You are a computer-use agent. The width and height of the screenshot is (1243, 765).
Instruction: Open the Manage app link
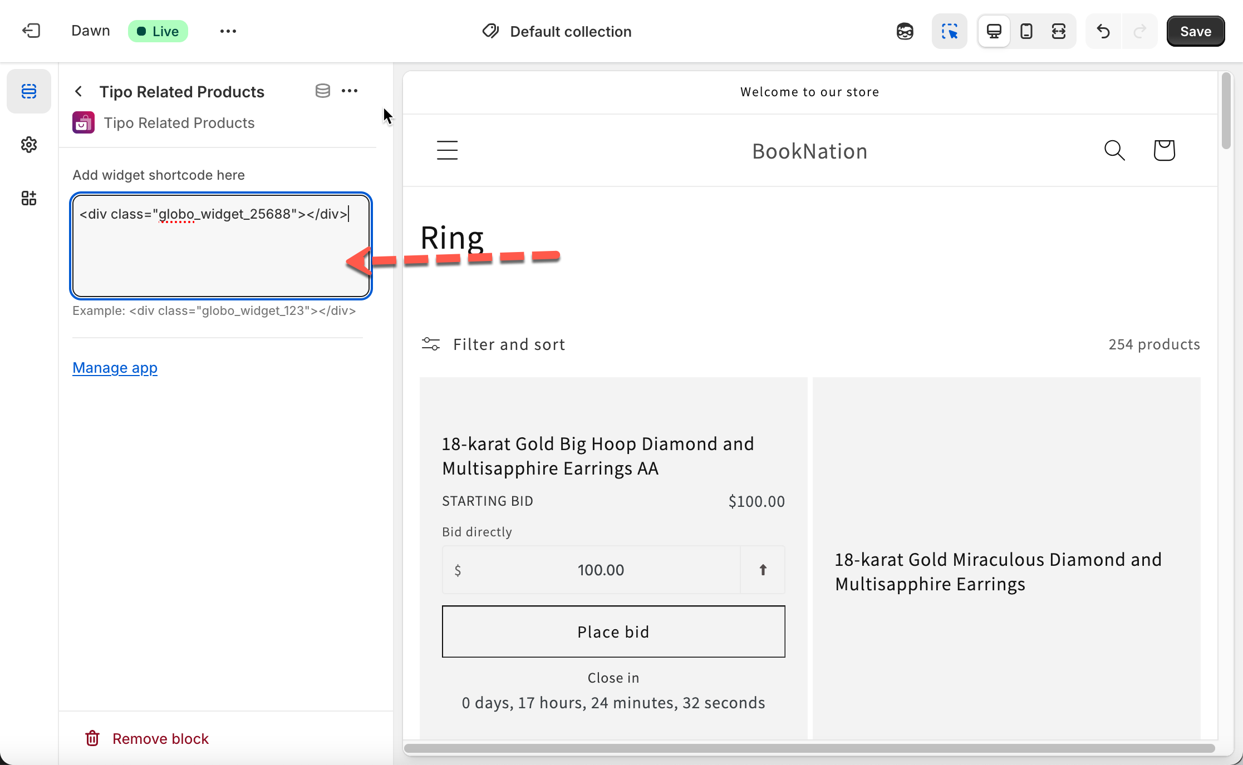115,368
